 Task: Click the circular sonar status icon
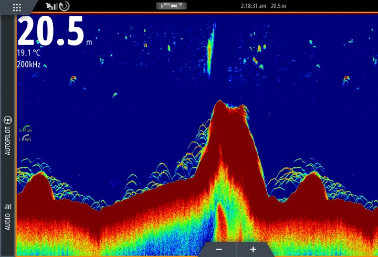coord(64,6)
